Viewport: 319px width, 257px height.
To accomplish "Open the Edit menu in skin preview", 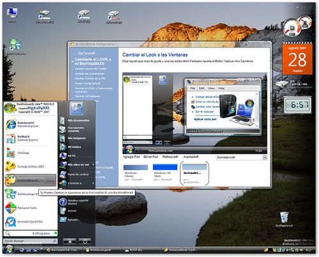I will click(x=202, y=88).
